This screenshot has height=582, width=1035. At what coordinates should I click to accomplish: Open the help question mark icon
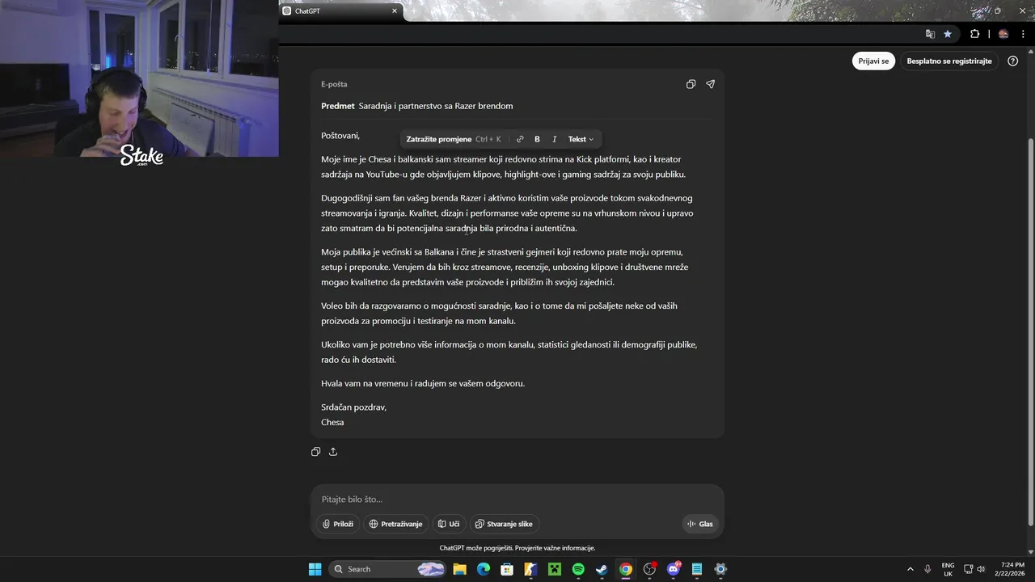click(x=1013, y=61)
